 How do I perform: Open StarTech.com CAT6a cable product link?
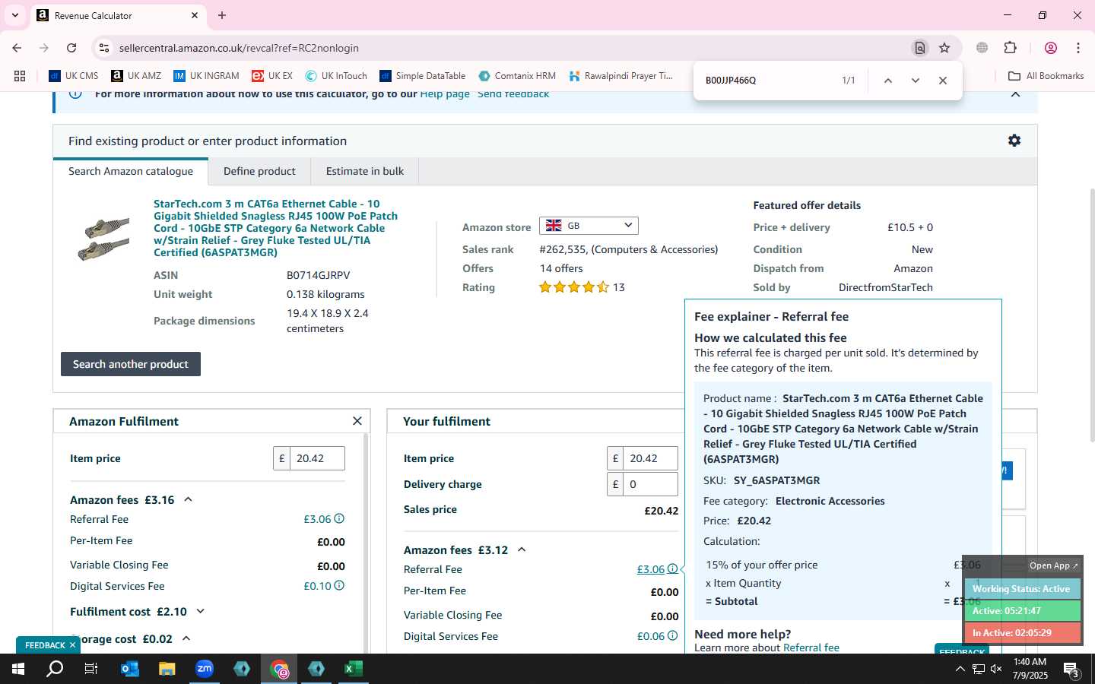coord(275,228)
